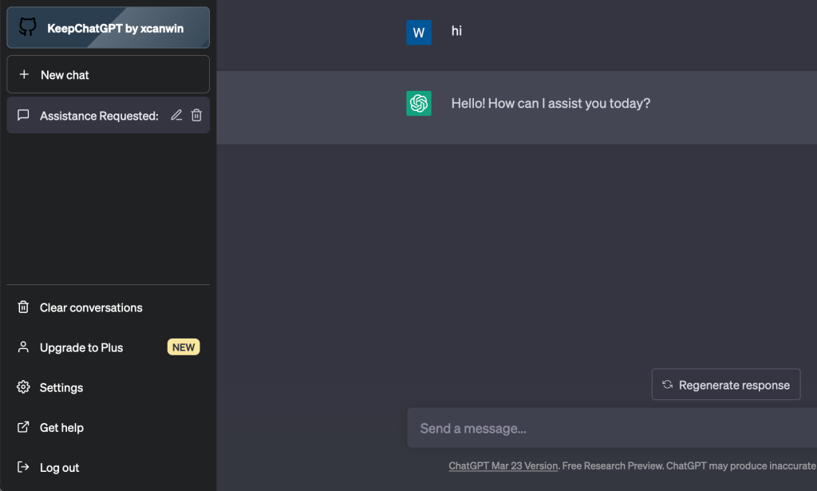
Task: Click the chat bubble icon for Assistance Requested
Action: [x=24, y=116]
